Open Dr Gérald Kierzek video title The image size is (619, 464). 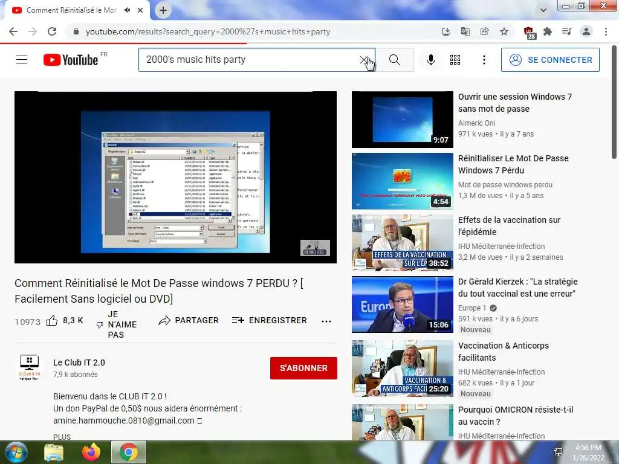[x=517, y=287]
